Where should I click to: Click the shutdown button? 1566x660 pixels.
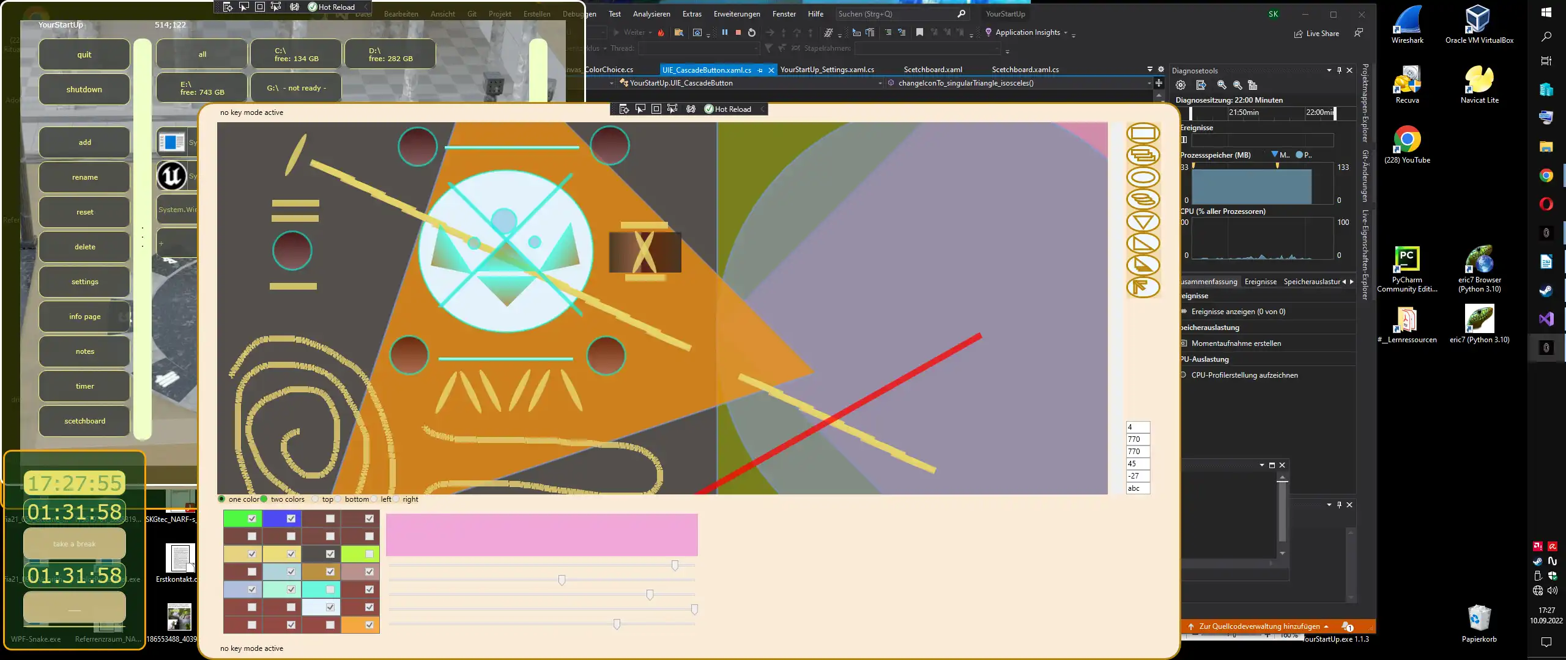pos(84,89)
